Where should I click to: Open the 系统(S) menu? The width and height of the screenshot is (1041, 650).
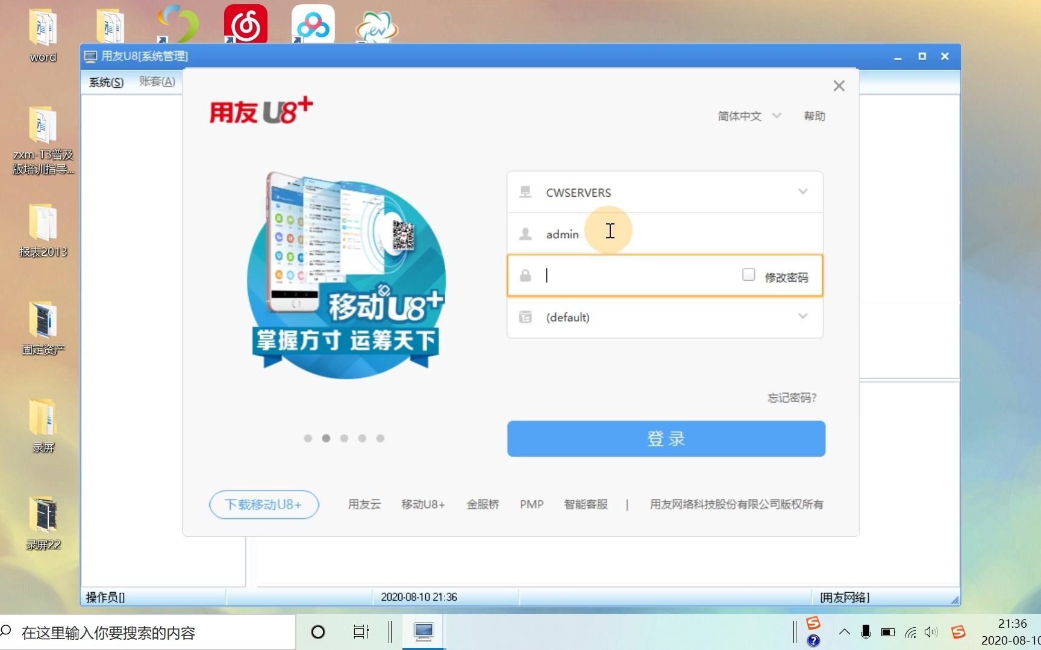coord(106,82)
